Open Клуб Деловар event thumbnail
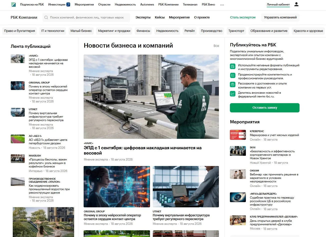326x237 pixels. (238, 220)
